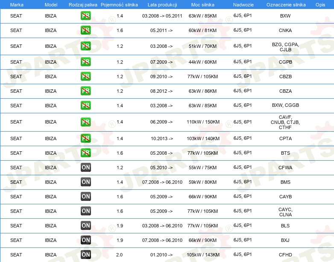Click production date 05.2011 ->
334x262 pixels.
(x=161, y=30)
